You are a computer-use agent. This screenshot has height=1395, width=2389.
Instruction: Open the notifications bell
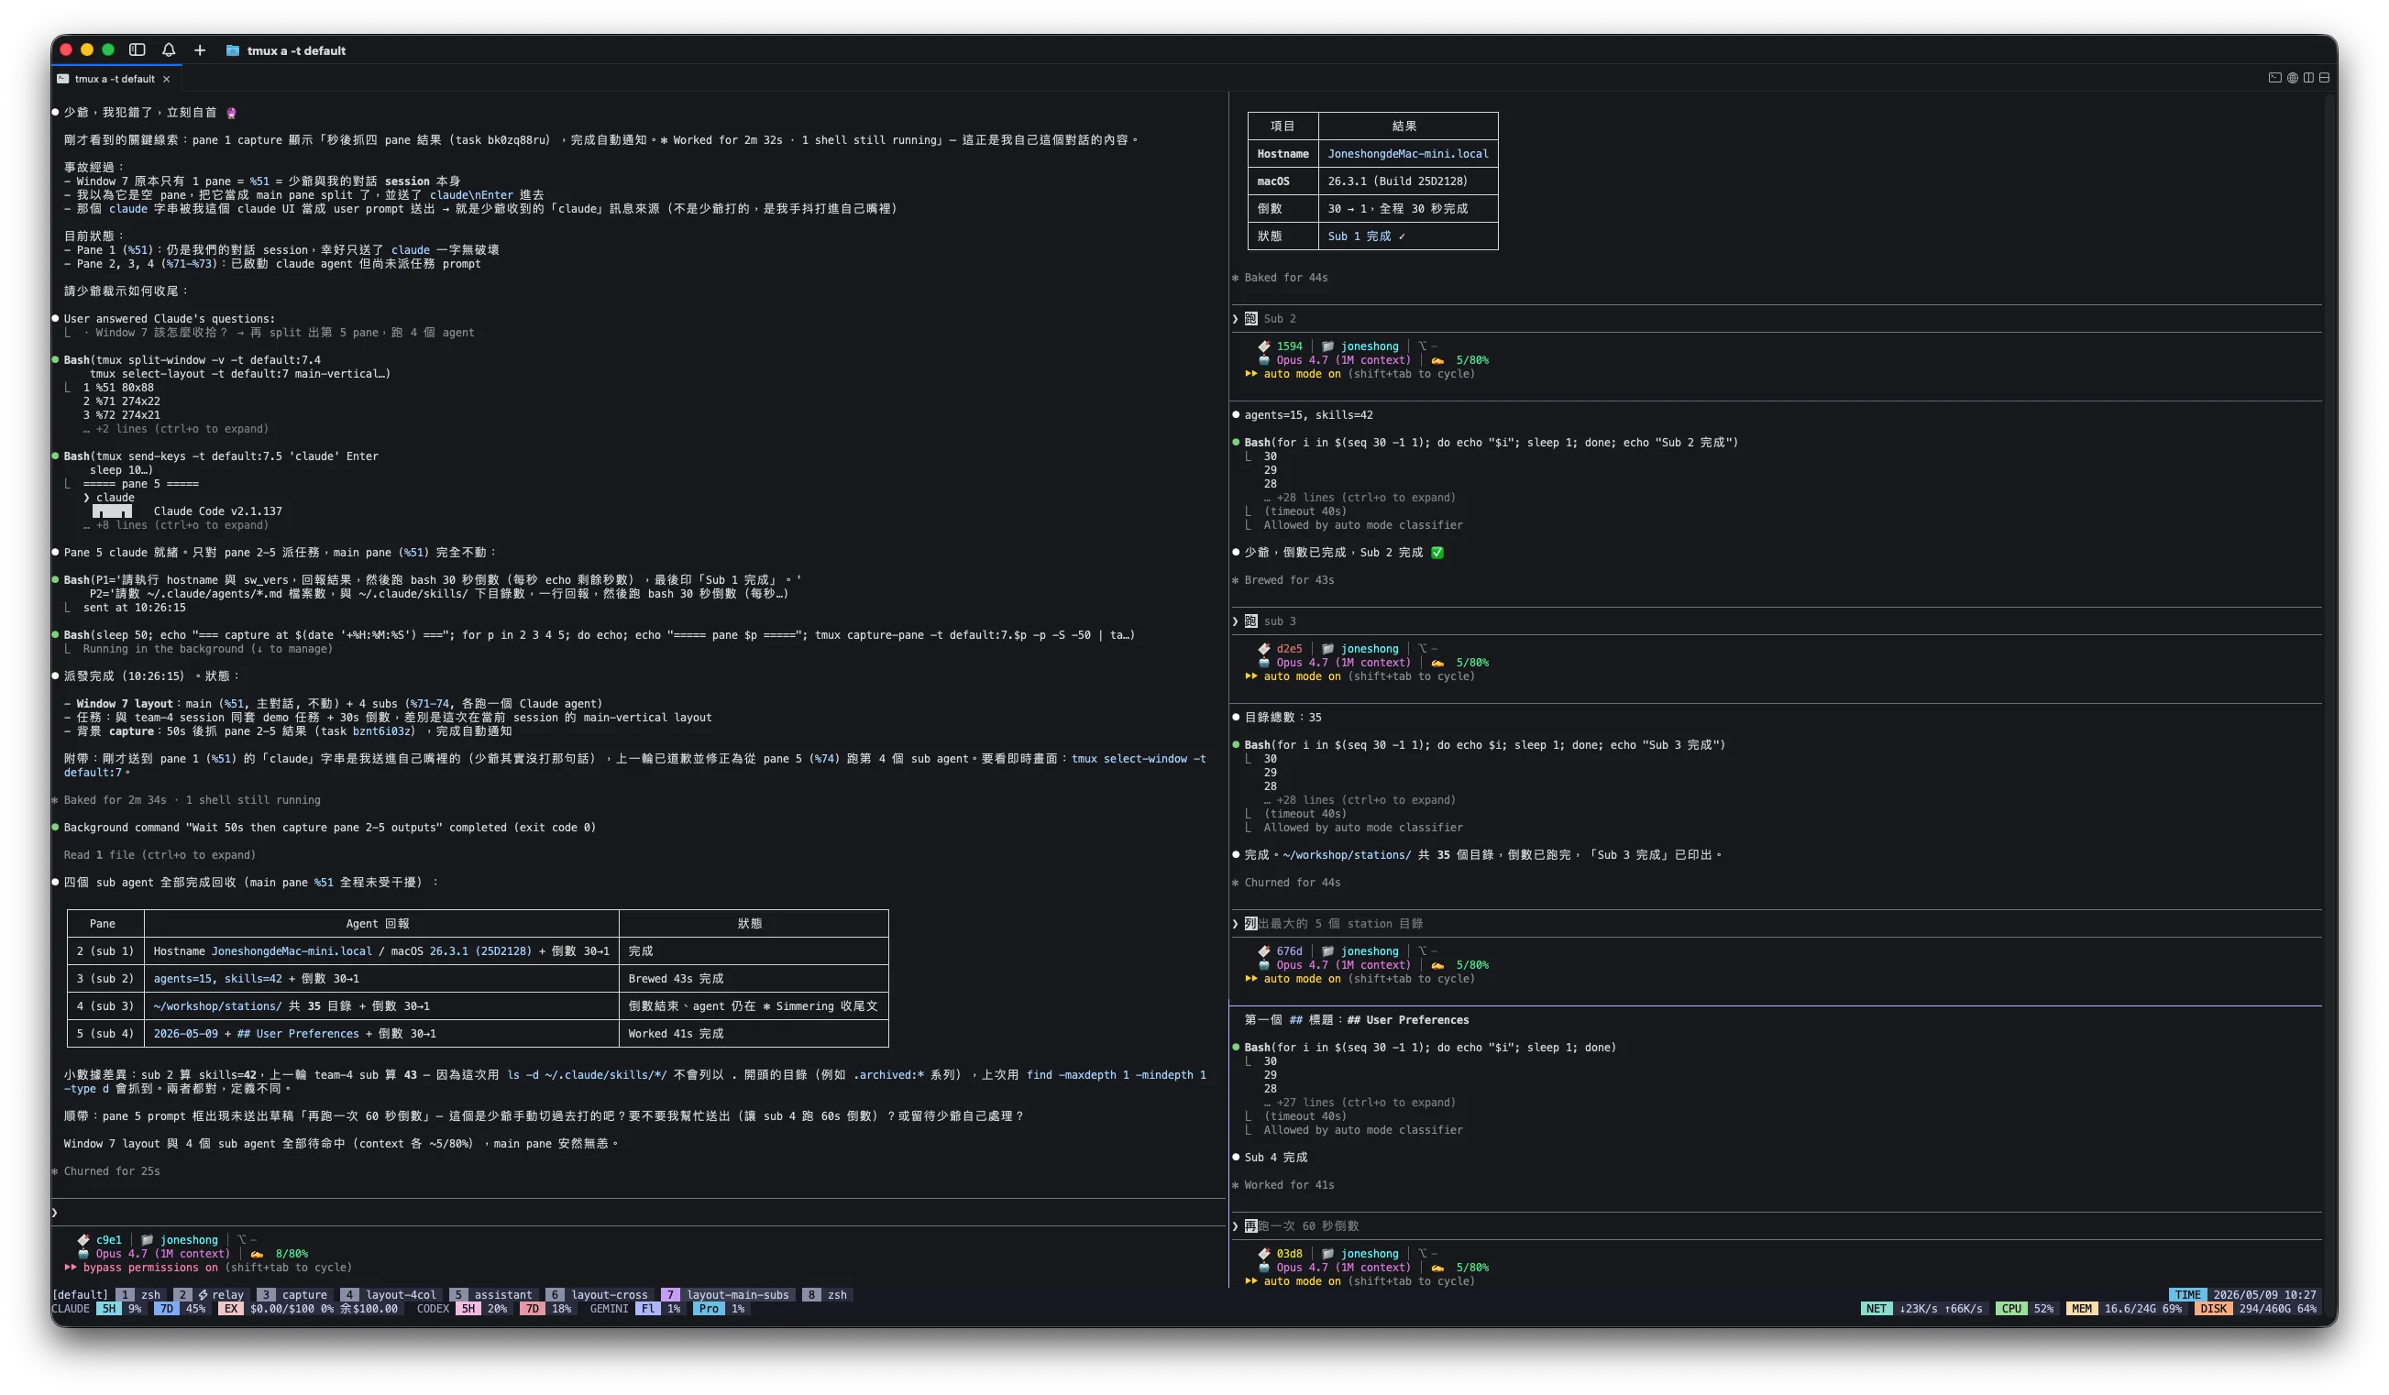169,50
